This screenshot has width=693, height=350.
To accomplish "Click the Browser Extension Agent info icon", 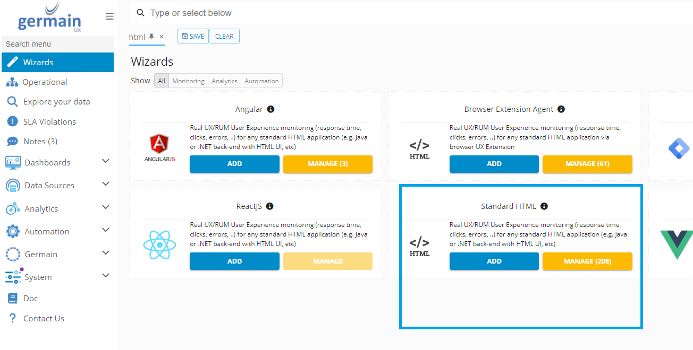I will coord(561,109).
